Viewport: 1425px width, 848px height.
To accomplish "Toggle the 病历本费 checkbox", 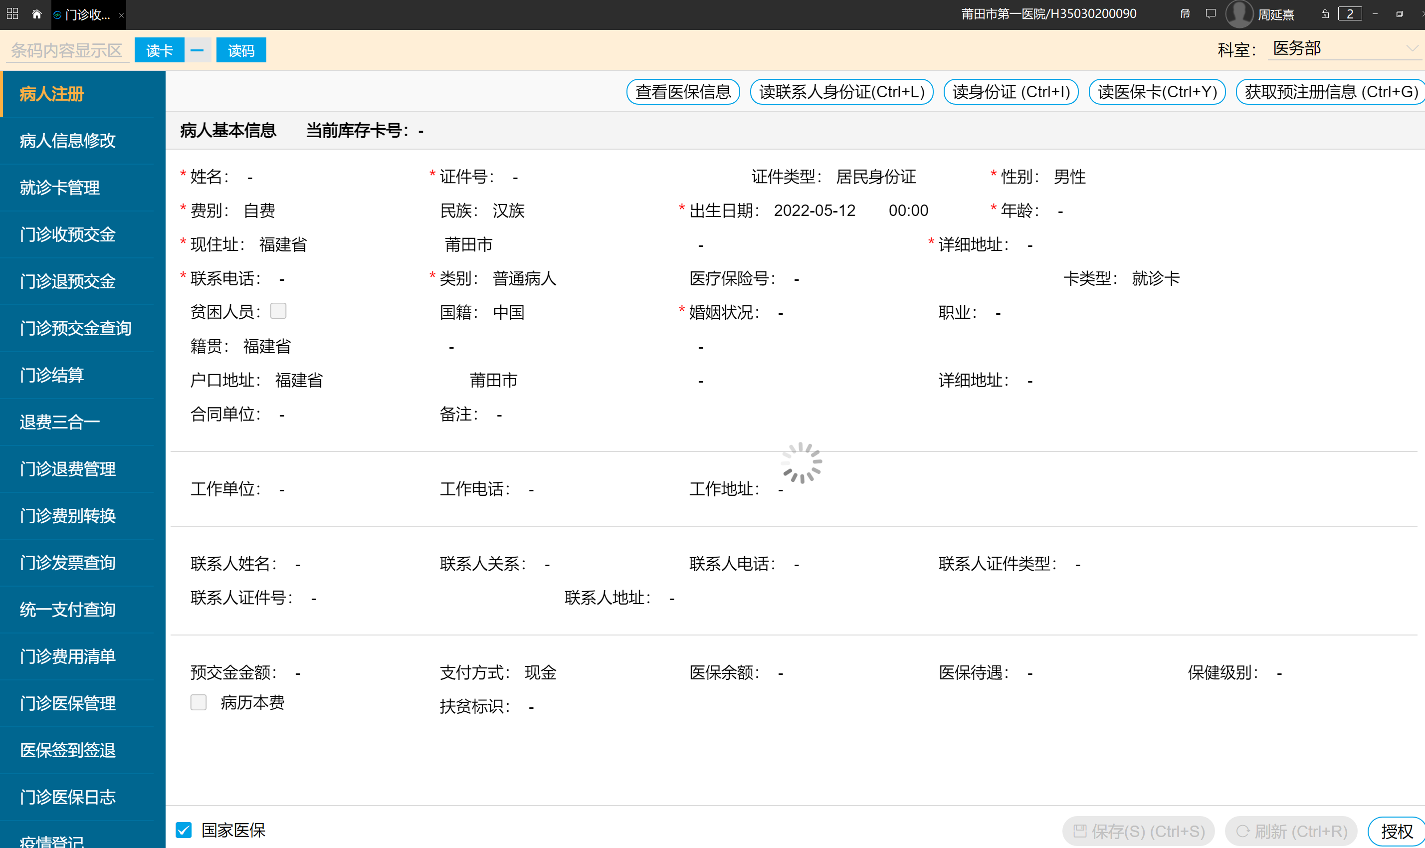I will tap(199, 702).
